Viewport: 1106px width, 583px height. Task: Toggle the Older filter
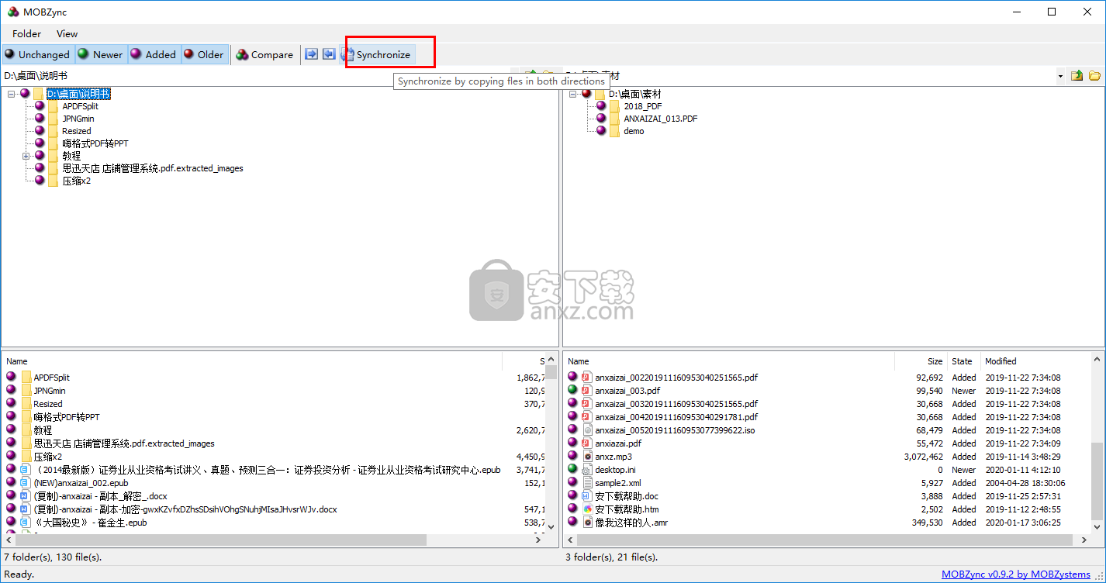(204, 54)
